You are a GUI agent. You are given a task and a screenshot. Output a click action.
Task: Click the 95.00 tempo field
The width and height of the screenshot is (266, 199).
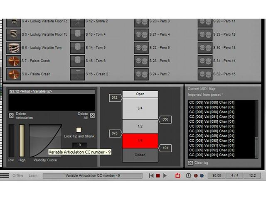[x=217, y=175]
